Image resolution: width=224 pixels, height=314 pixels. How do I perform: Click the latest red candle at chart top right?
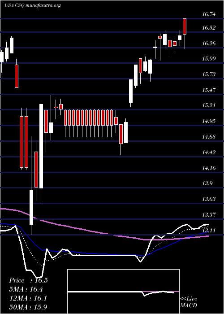185,26
